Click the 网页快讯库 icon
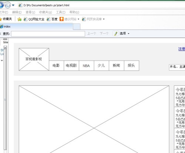 (84, 19)
